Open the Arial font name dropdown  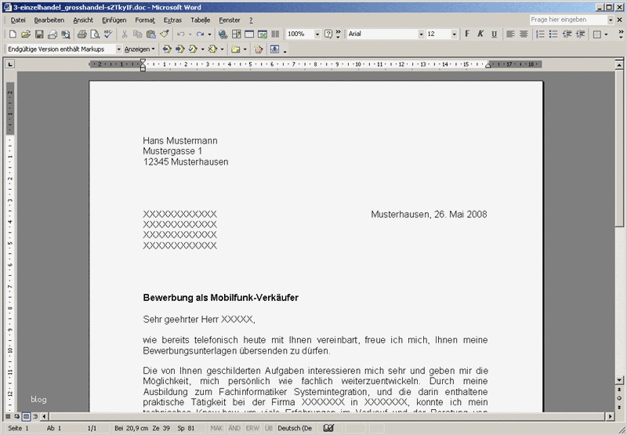(421, 34)
